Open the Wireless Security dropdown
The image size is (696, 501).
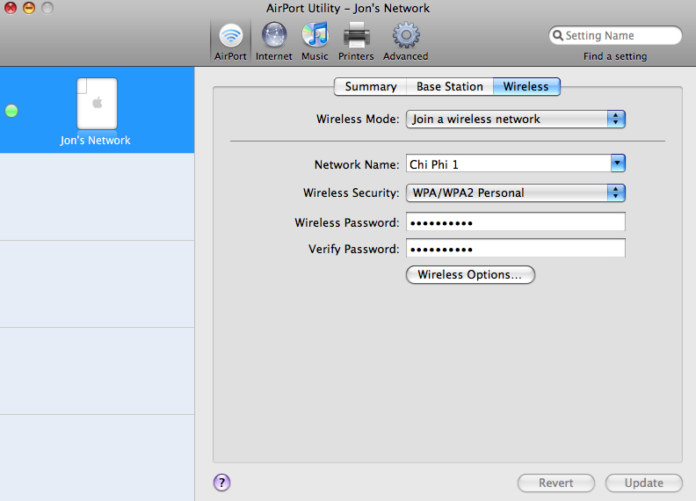point(515,192)
